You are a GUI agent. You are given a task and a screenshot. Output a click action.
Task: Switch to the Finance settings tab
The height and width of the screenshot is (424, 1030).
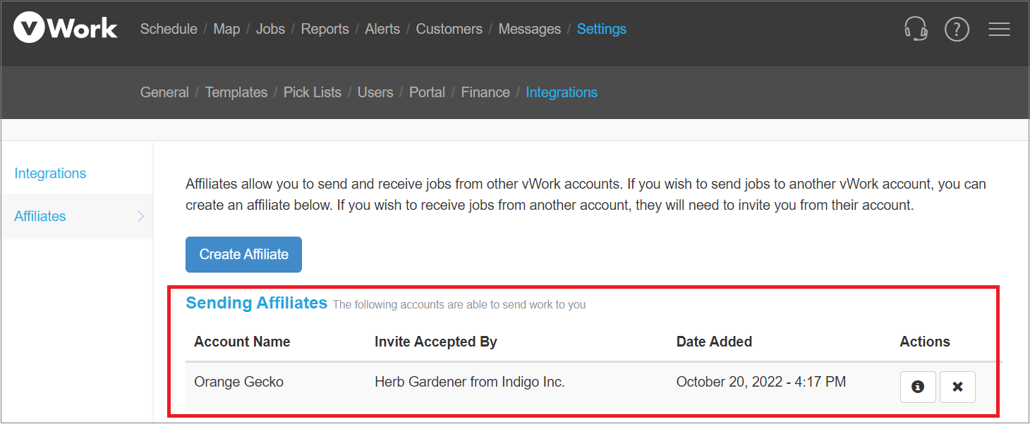[x=485, y=92]
